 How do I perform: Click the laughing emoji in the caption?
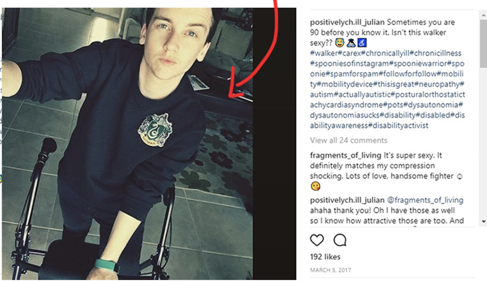340,42
